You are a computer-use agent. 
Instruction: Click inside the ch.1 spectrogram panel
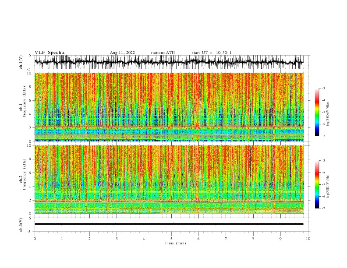tap(169, 107)
